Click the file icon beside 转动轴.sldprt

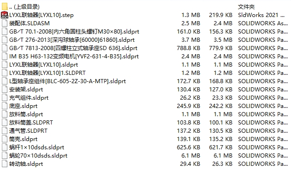[x=5, y=164]
